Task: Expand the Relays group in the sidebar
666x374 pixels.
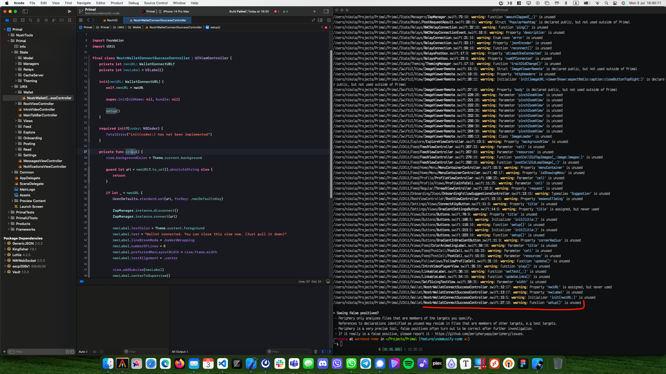Action: pyautogui.click(x=16, y=69)
